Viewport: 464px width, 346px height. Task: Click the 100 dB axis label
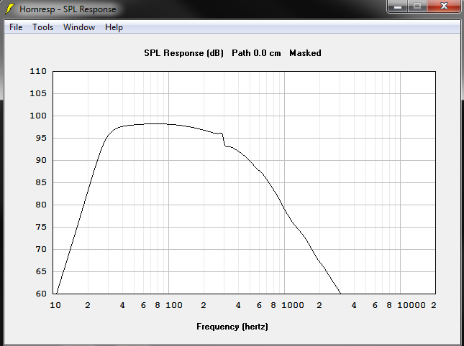point(38,116)
